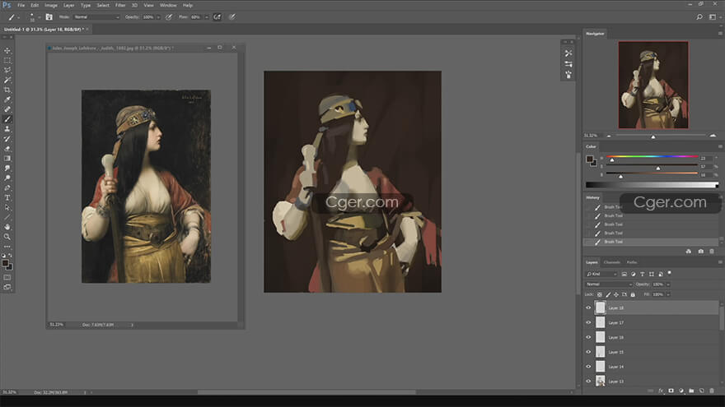Screen dimensions: 725x407
Task: Open Layers panel flyout menu
Action: [720, 262]
